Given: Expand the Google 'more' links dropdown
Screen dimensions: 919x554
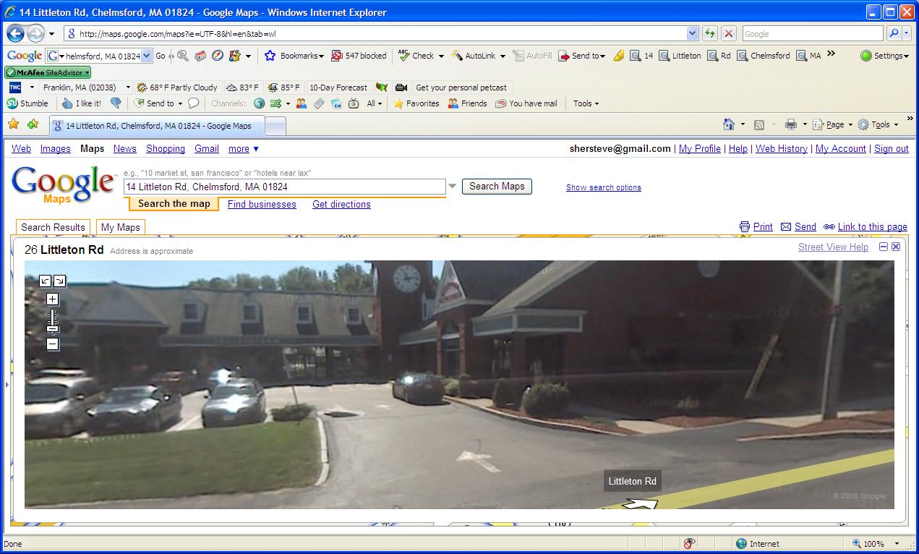Looking at the screenshot, I should 244,148.
